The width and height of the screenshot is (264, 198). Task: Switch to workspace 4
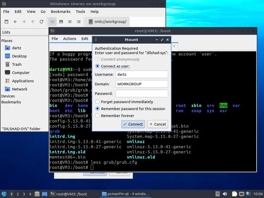[30, 194]
